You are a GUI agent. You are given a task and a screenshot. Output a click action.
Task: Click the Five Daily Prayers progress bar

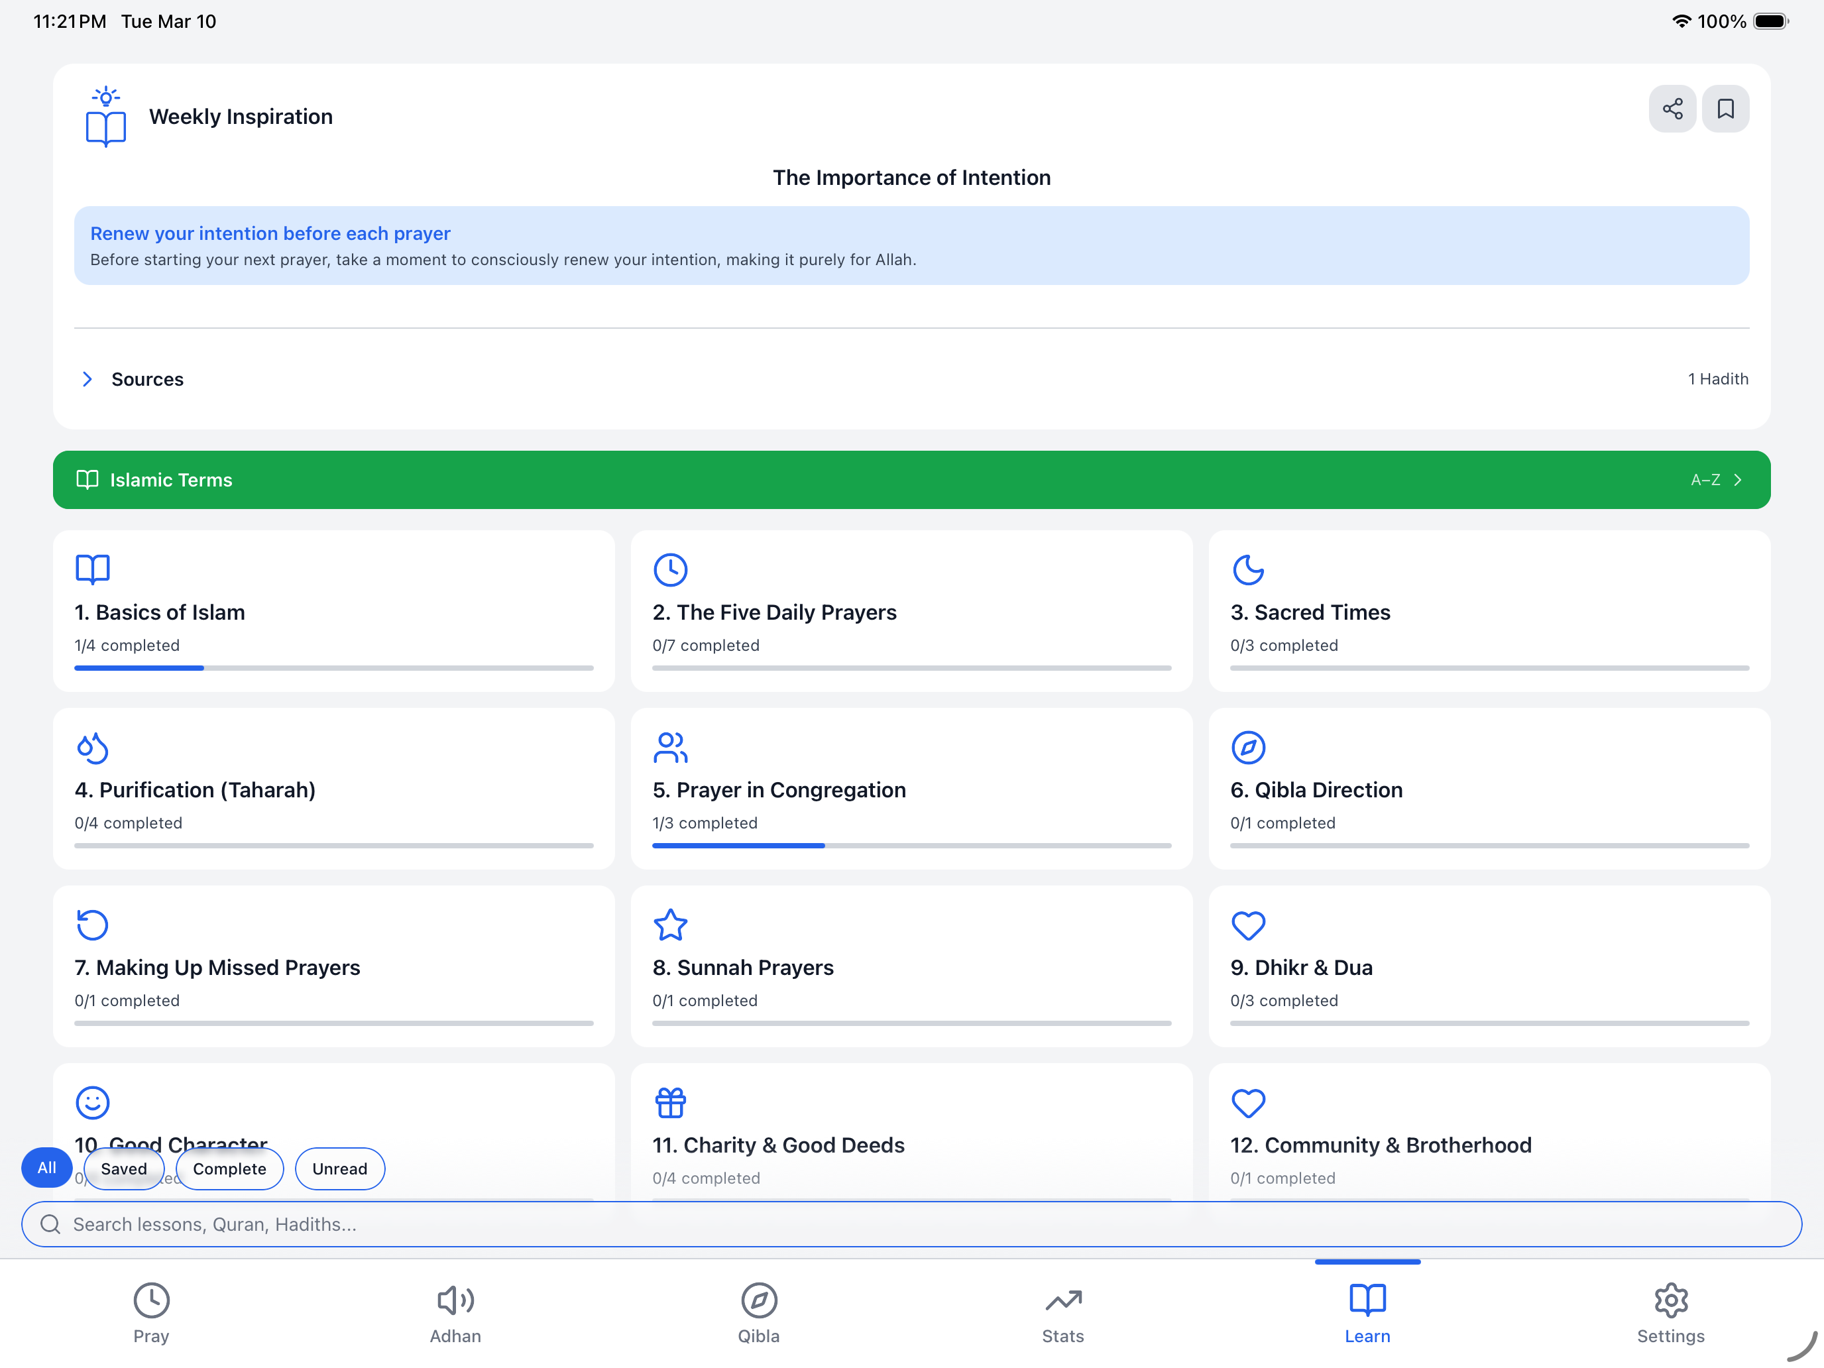click(912, 668)
